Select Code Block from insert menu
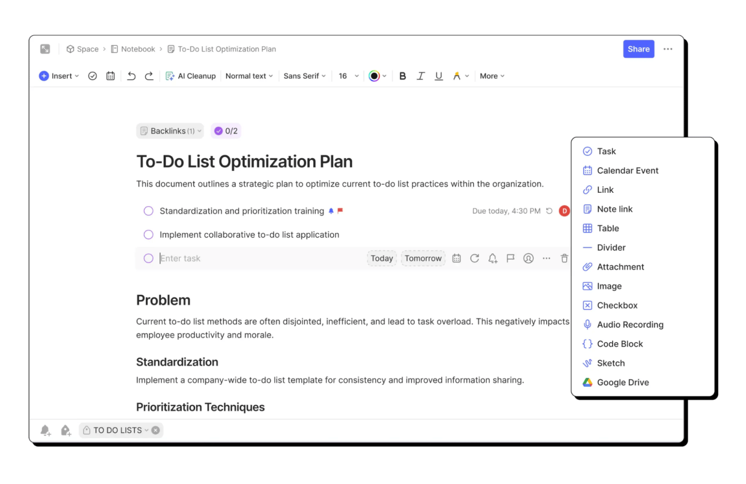This screenshot has width=746, height=484. coord(620,344)
